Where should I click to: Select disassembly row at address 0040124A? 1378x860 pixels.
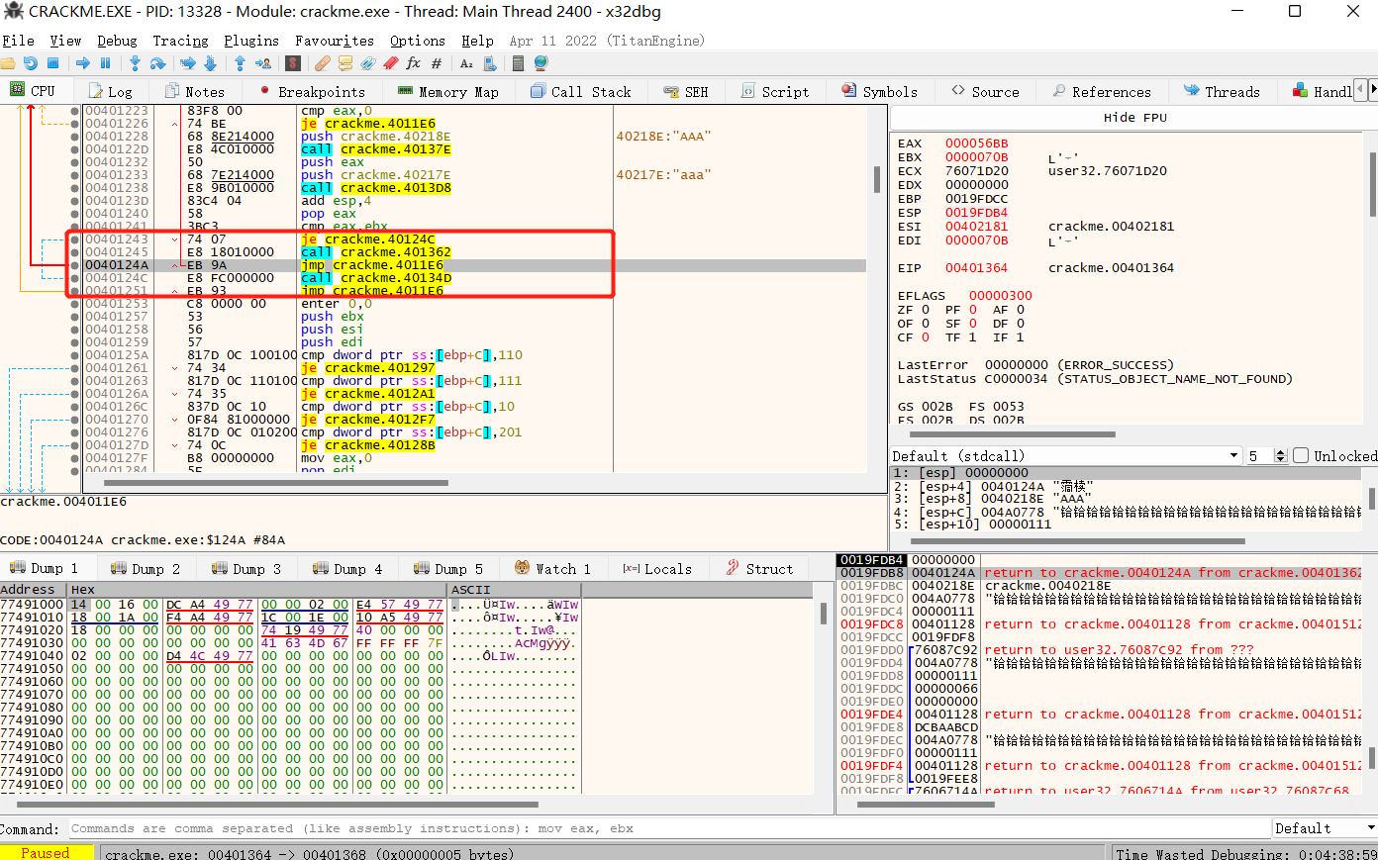tap(473, 265)
